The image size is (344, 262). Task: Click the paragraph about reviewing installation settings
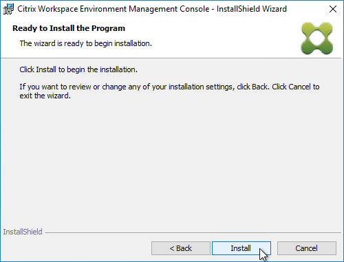tap(169, 91)
